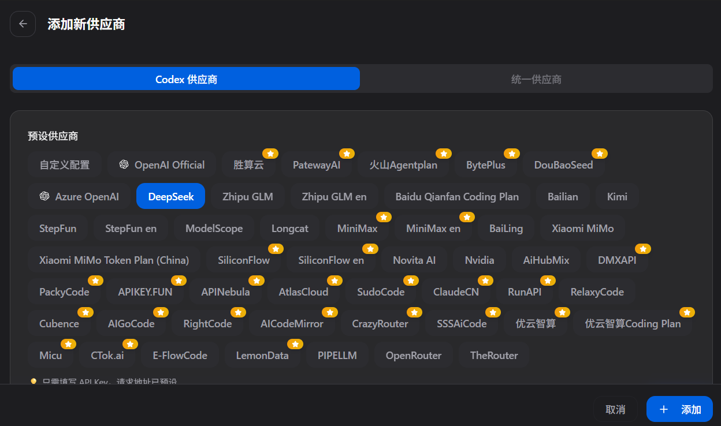Select SSSAiCode provider preset
The width and height of the screenshot is (721, 426).
click(x=462, y=323)
